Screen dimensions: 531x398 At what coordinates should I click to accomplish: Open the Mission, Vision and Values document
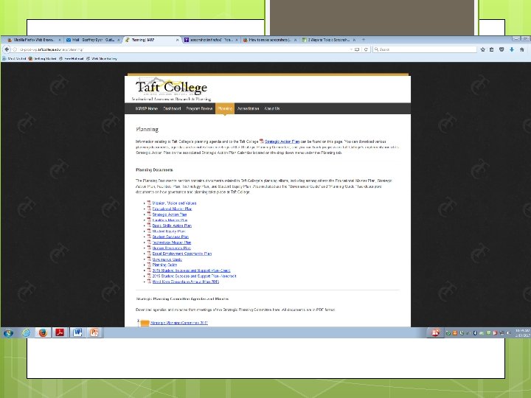click(174, 203)
